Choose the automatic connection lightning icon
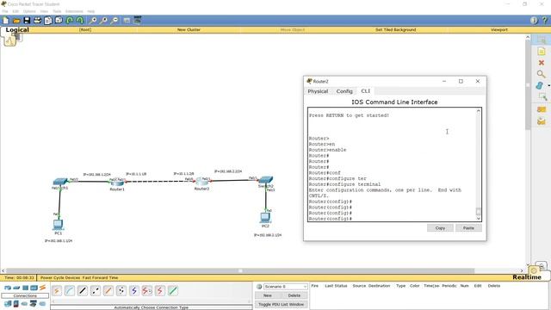The height and width of the screenshot is (310, 551). pos(57,291)
